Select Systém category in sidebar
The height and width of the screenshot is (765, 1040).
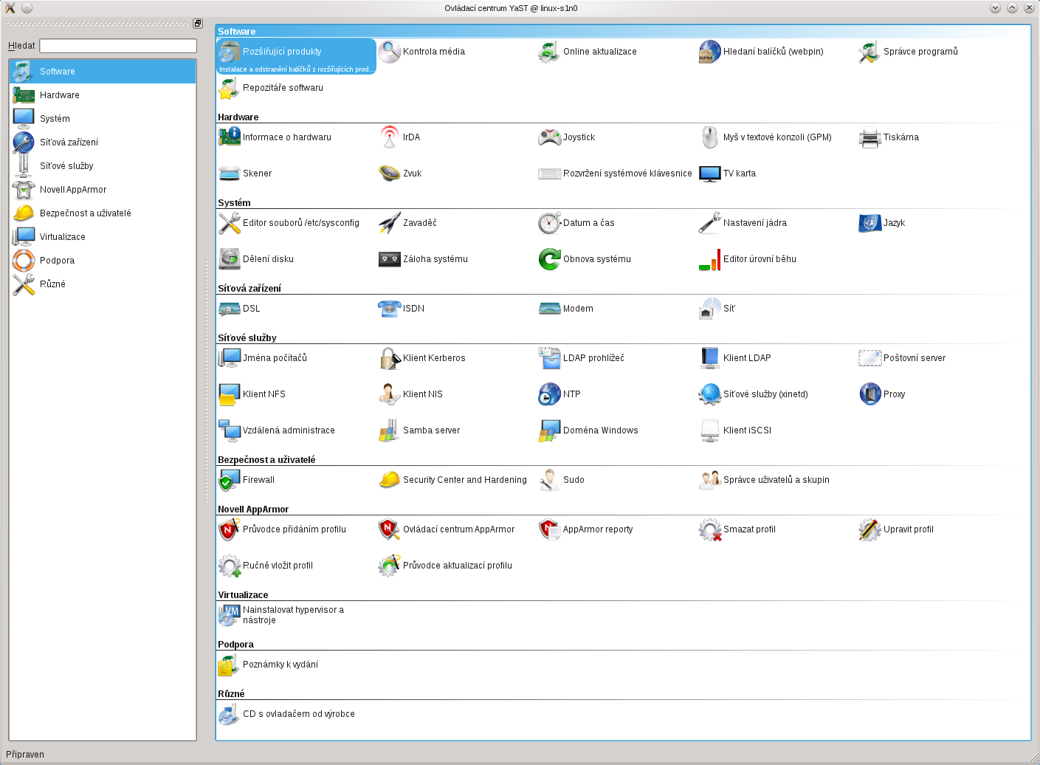pyautogui.click(x=103, y=119)
